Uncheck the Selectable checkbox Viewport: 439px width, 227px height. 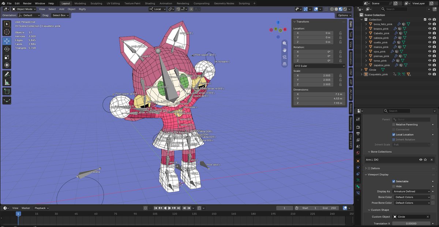394,181
